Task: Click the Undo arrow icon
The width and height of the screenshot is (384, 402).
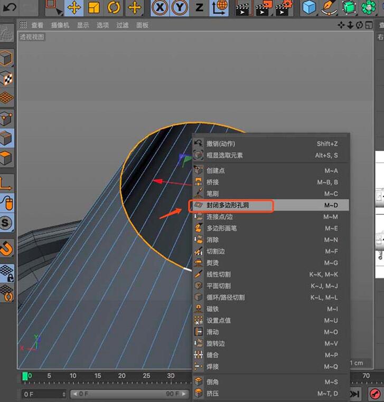Action: (10, 7)
